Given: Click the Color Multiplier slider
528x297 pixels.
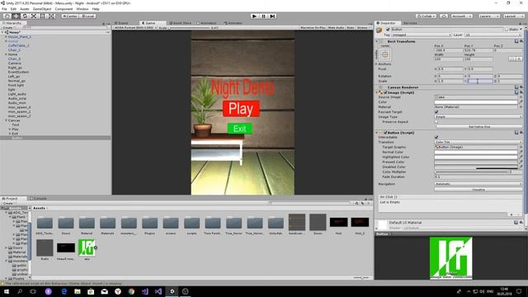Looking at the screenshot, I should pos(471,172).
